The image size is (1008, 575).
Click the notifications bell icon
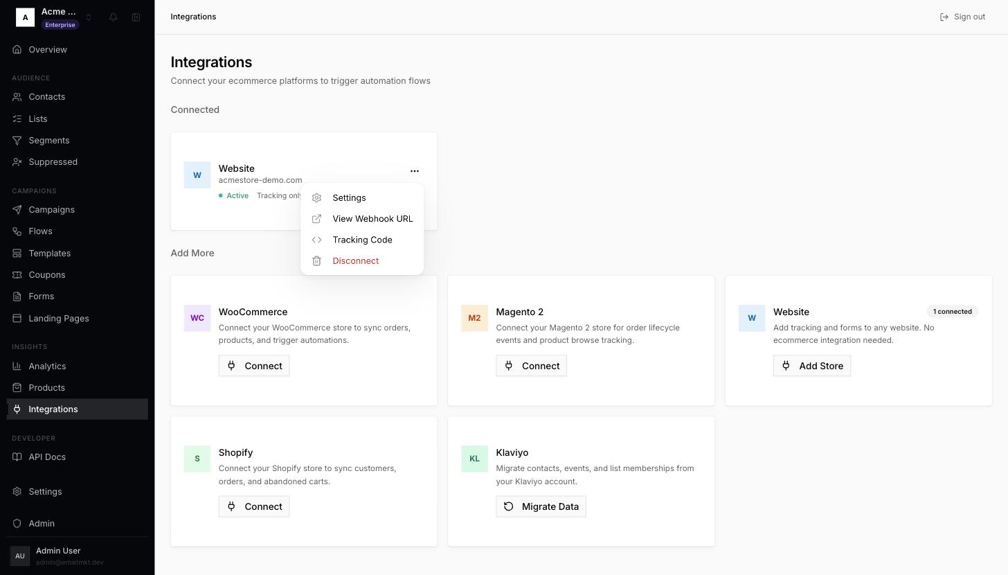[x=114, y=17]
